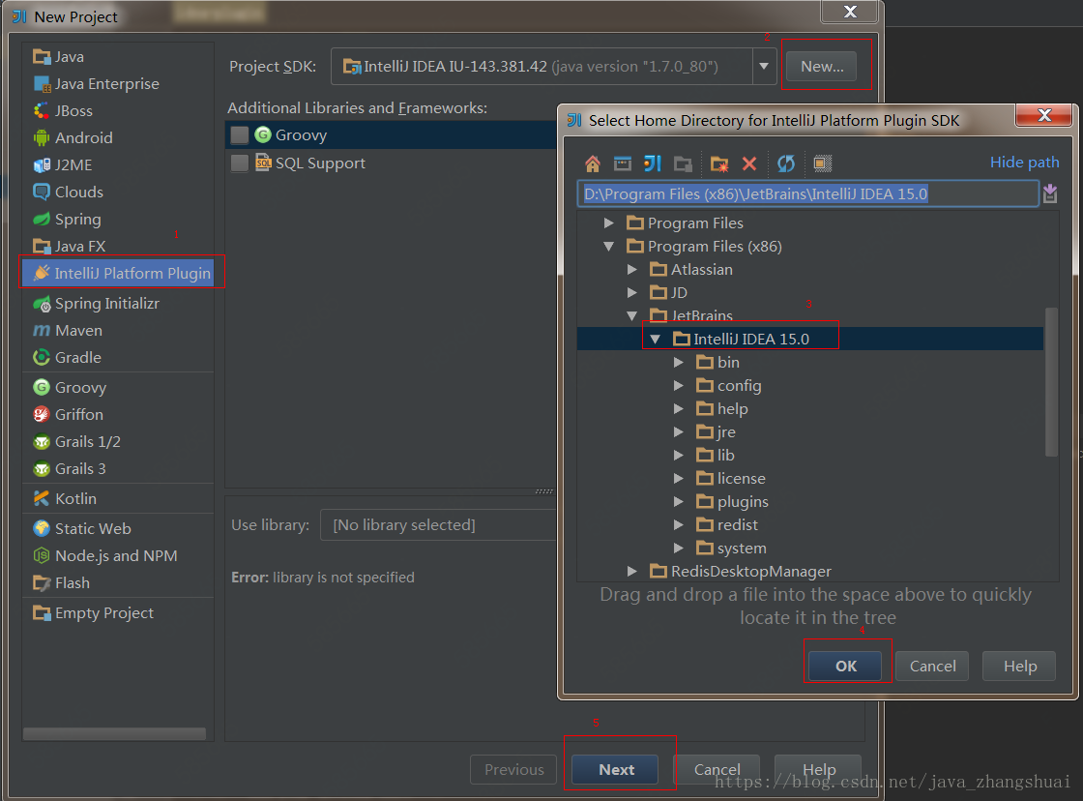Expand the plugins folder
Screen dimensions: 1083x801
(x=679, y=502)
